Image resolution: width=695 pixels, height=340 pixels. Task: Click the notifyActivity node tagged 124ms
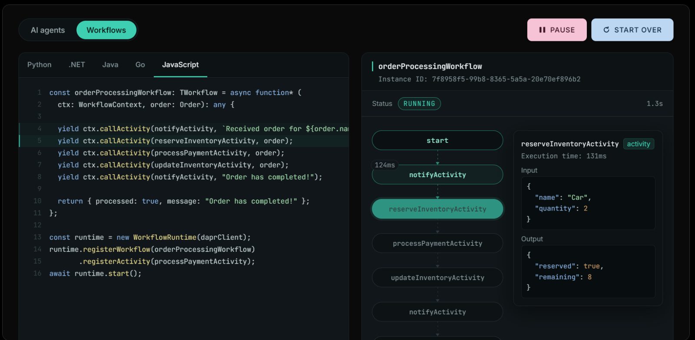(x=437, y=175)
